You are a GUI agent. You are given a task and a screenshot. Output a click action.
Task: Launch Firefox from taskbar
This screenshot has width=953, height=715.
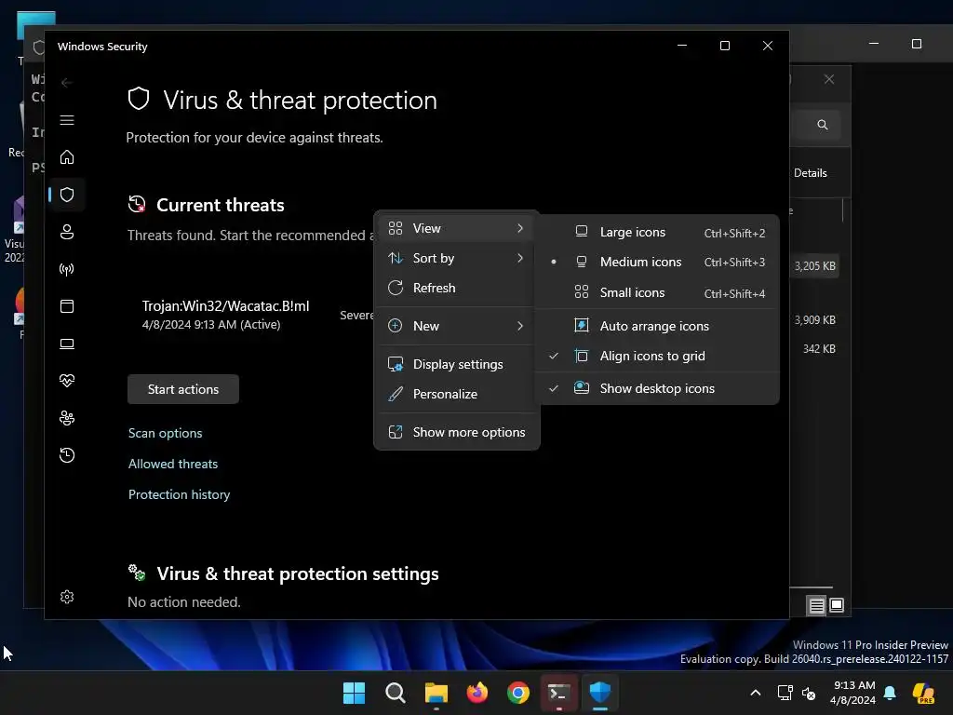click(x=477, y=693)
